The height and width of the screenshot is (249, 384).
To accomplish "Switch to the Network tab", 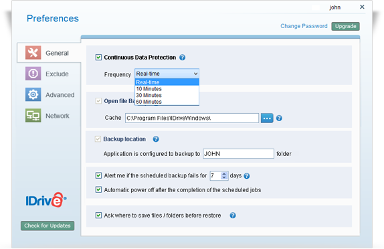I will (49, 115).
